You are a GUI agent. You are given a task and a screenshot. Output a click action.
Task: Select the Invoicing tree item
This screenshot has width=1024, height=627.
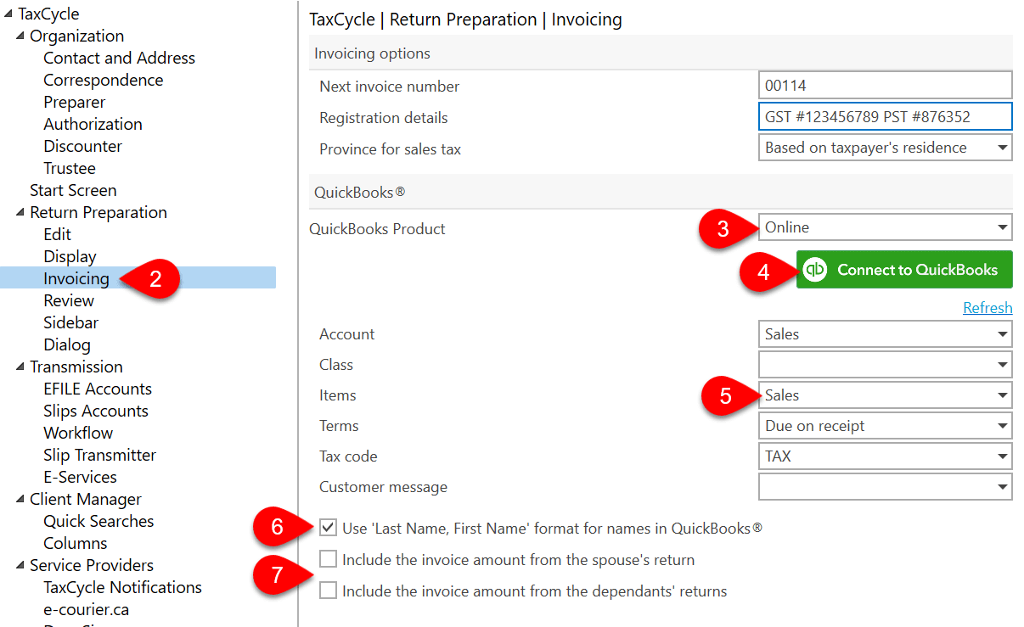coord(76,278)
